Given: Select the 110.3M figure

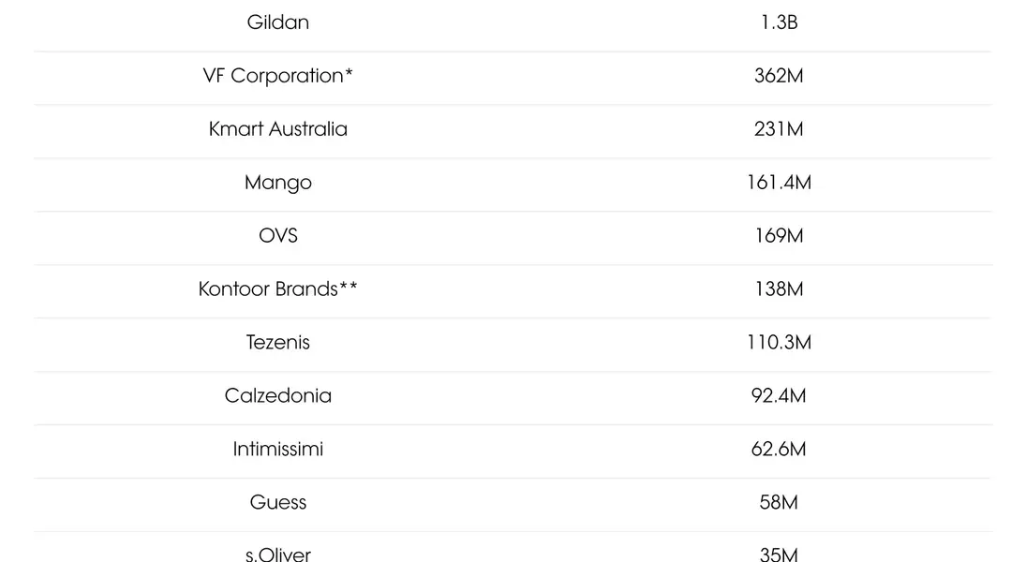Looking at the screenshot, I should [779, 343].
